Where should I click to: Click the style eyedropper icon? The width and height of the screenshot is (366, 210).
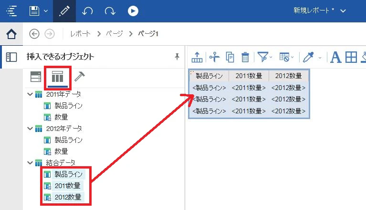[x=308, y=57]
